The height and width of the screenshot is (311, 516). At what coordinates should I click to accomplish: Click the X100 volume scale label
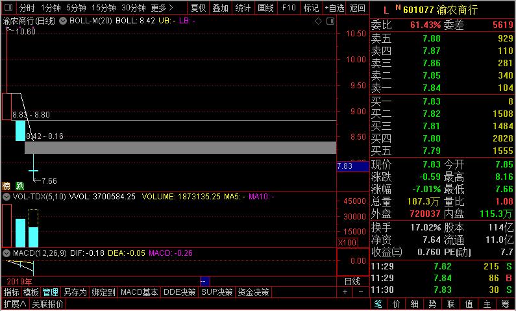347,243
